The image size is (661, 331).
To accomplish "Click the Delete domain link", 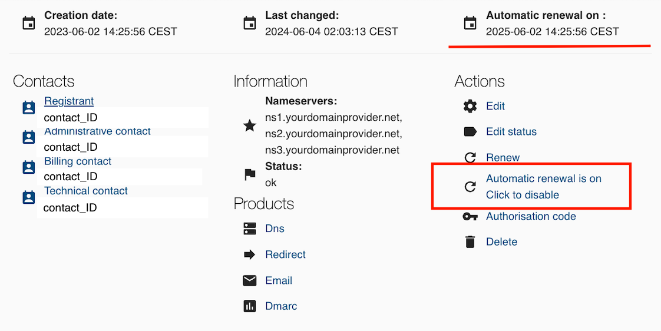I will (x=502, y=242).
